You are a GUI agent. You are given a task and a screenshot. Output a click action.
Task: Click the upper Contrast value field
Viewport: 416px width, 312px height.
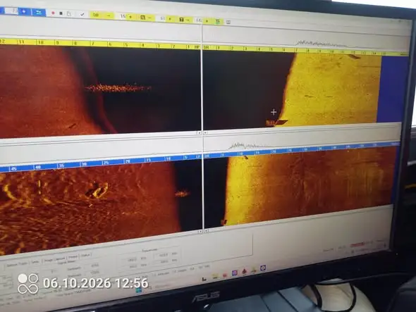coord(94,266)
